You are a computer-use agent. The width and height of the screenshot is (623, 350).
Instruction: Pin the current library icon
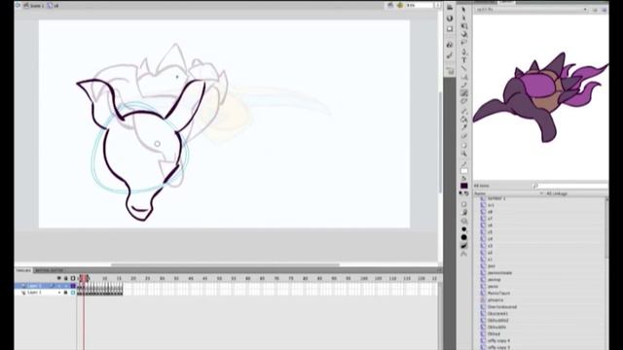[x=595, y=10]
